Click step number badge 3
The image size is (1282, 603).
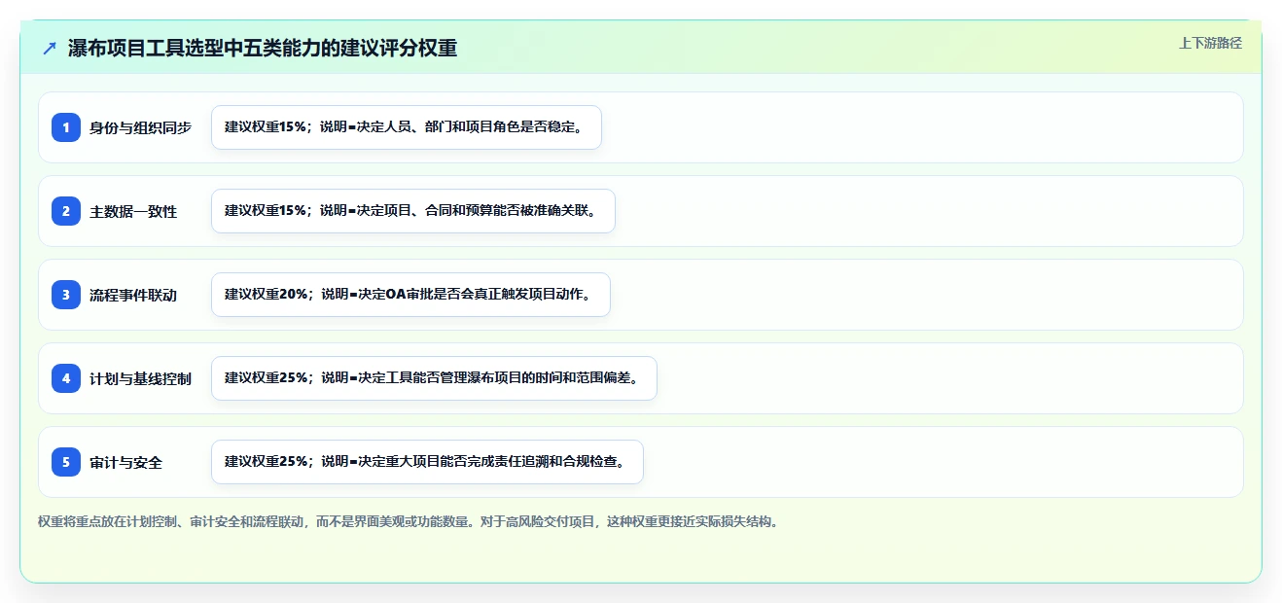click(66, 295)
